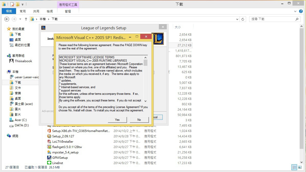Open the 檔案 ribbon tab
This screenshot has width=306, height=172.
tap(9, 11)
